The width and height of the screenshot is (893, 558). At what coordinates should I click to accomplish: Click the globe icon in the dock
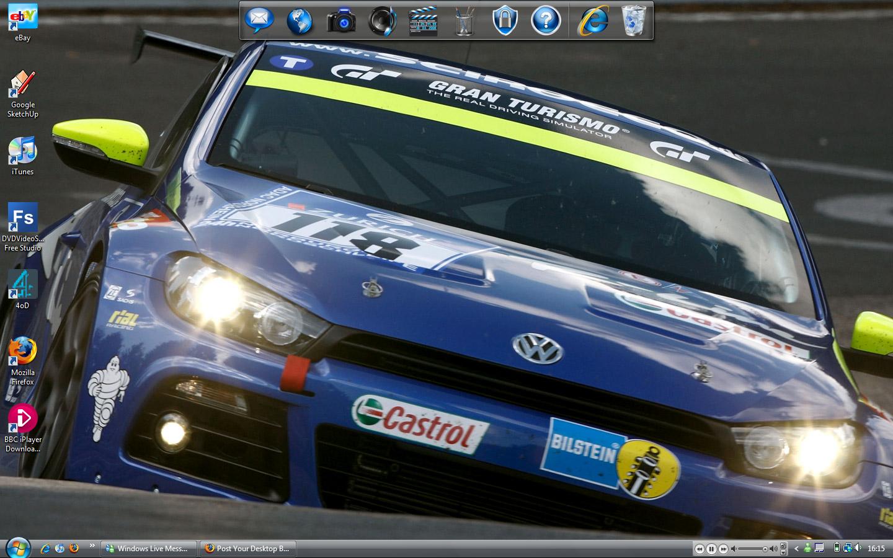pyautogui.click(x=300, y=20)
